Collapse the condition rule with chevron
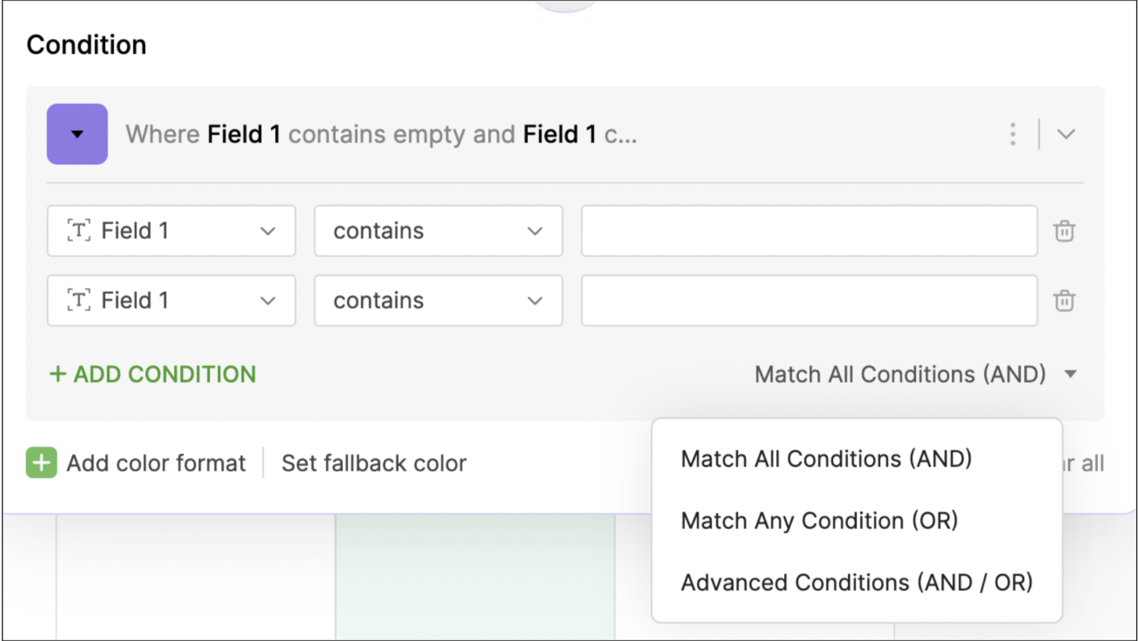Screen dimensions: 1138x641 [1066, 134]
